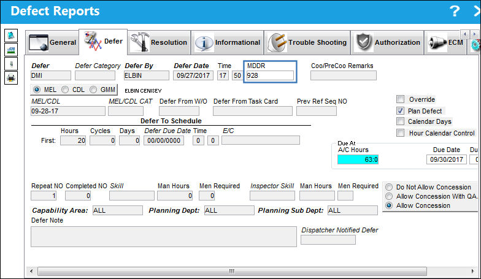481x279 pixels.
Task: Open the Trouble Shooting tab
Action: (x=307, y=42)
